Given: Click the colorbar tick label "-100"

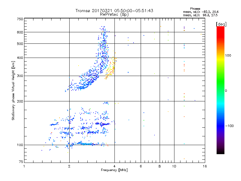Looking at the screenshot, I should (x=229, y=126).
